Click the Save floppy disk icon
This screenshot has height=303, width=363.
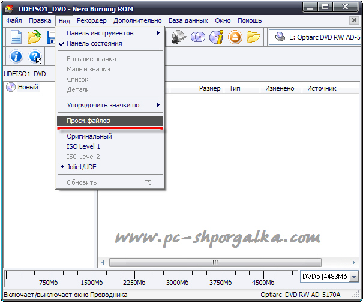[x=51, y=37]
